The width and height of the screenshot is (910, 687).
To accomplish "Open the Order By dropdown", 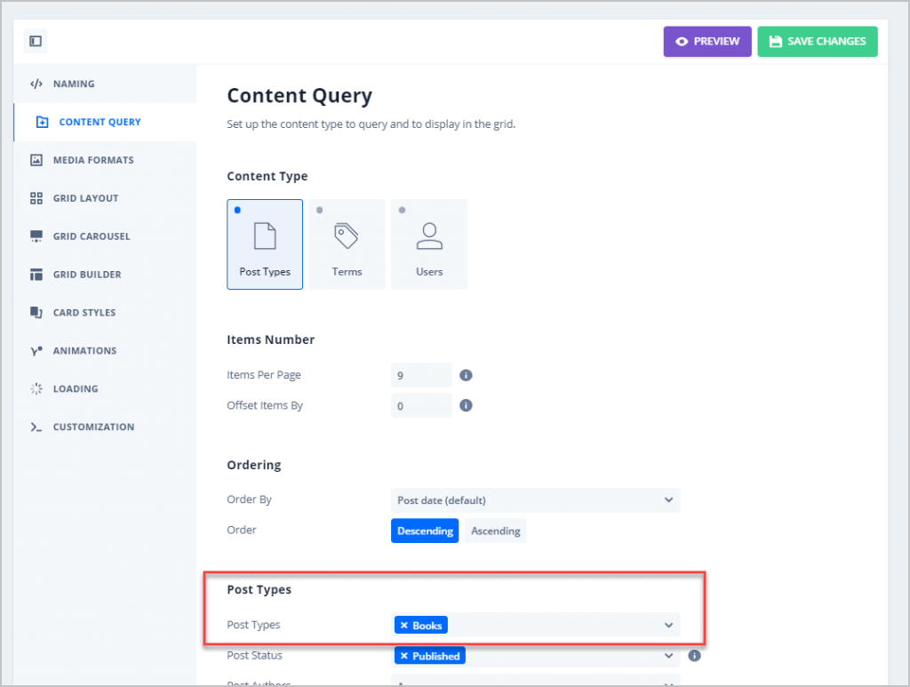I will pyautogui.click(x=536, y=499).
